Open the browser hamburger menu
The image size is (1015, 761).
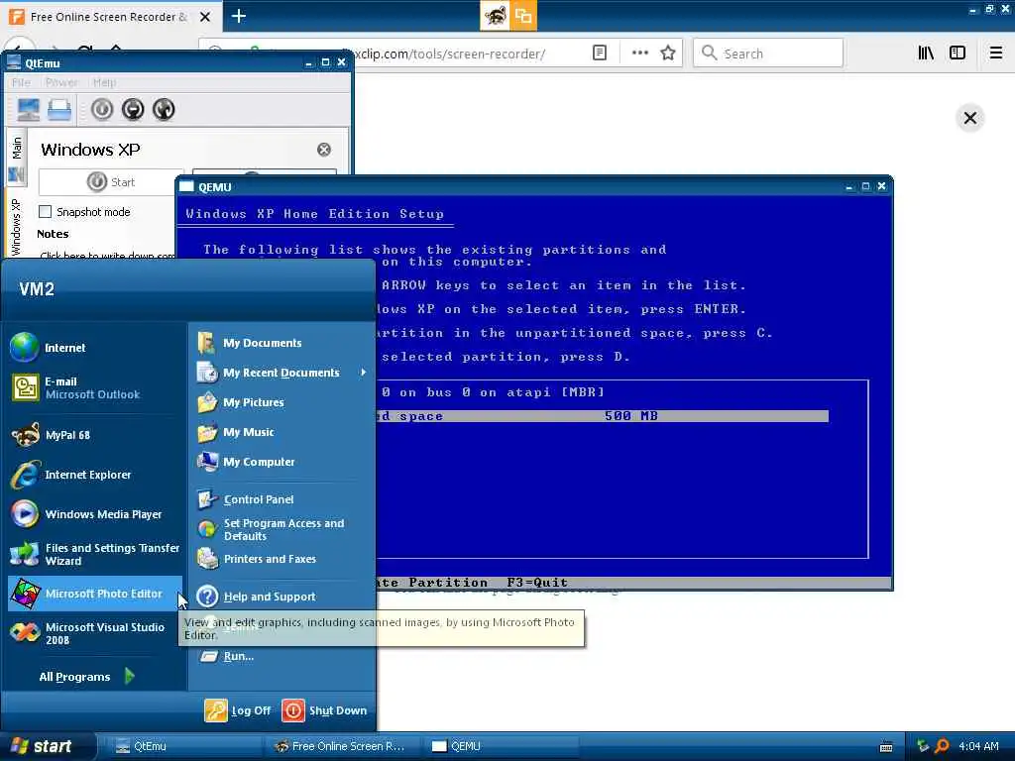tap(996, 54)
